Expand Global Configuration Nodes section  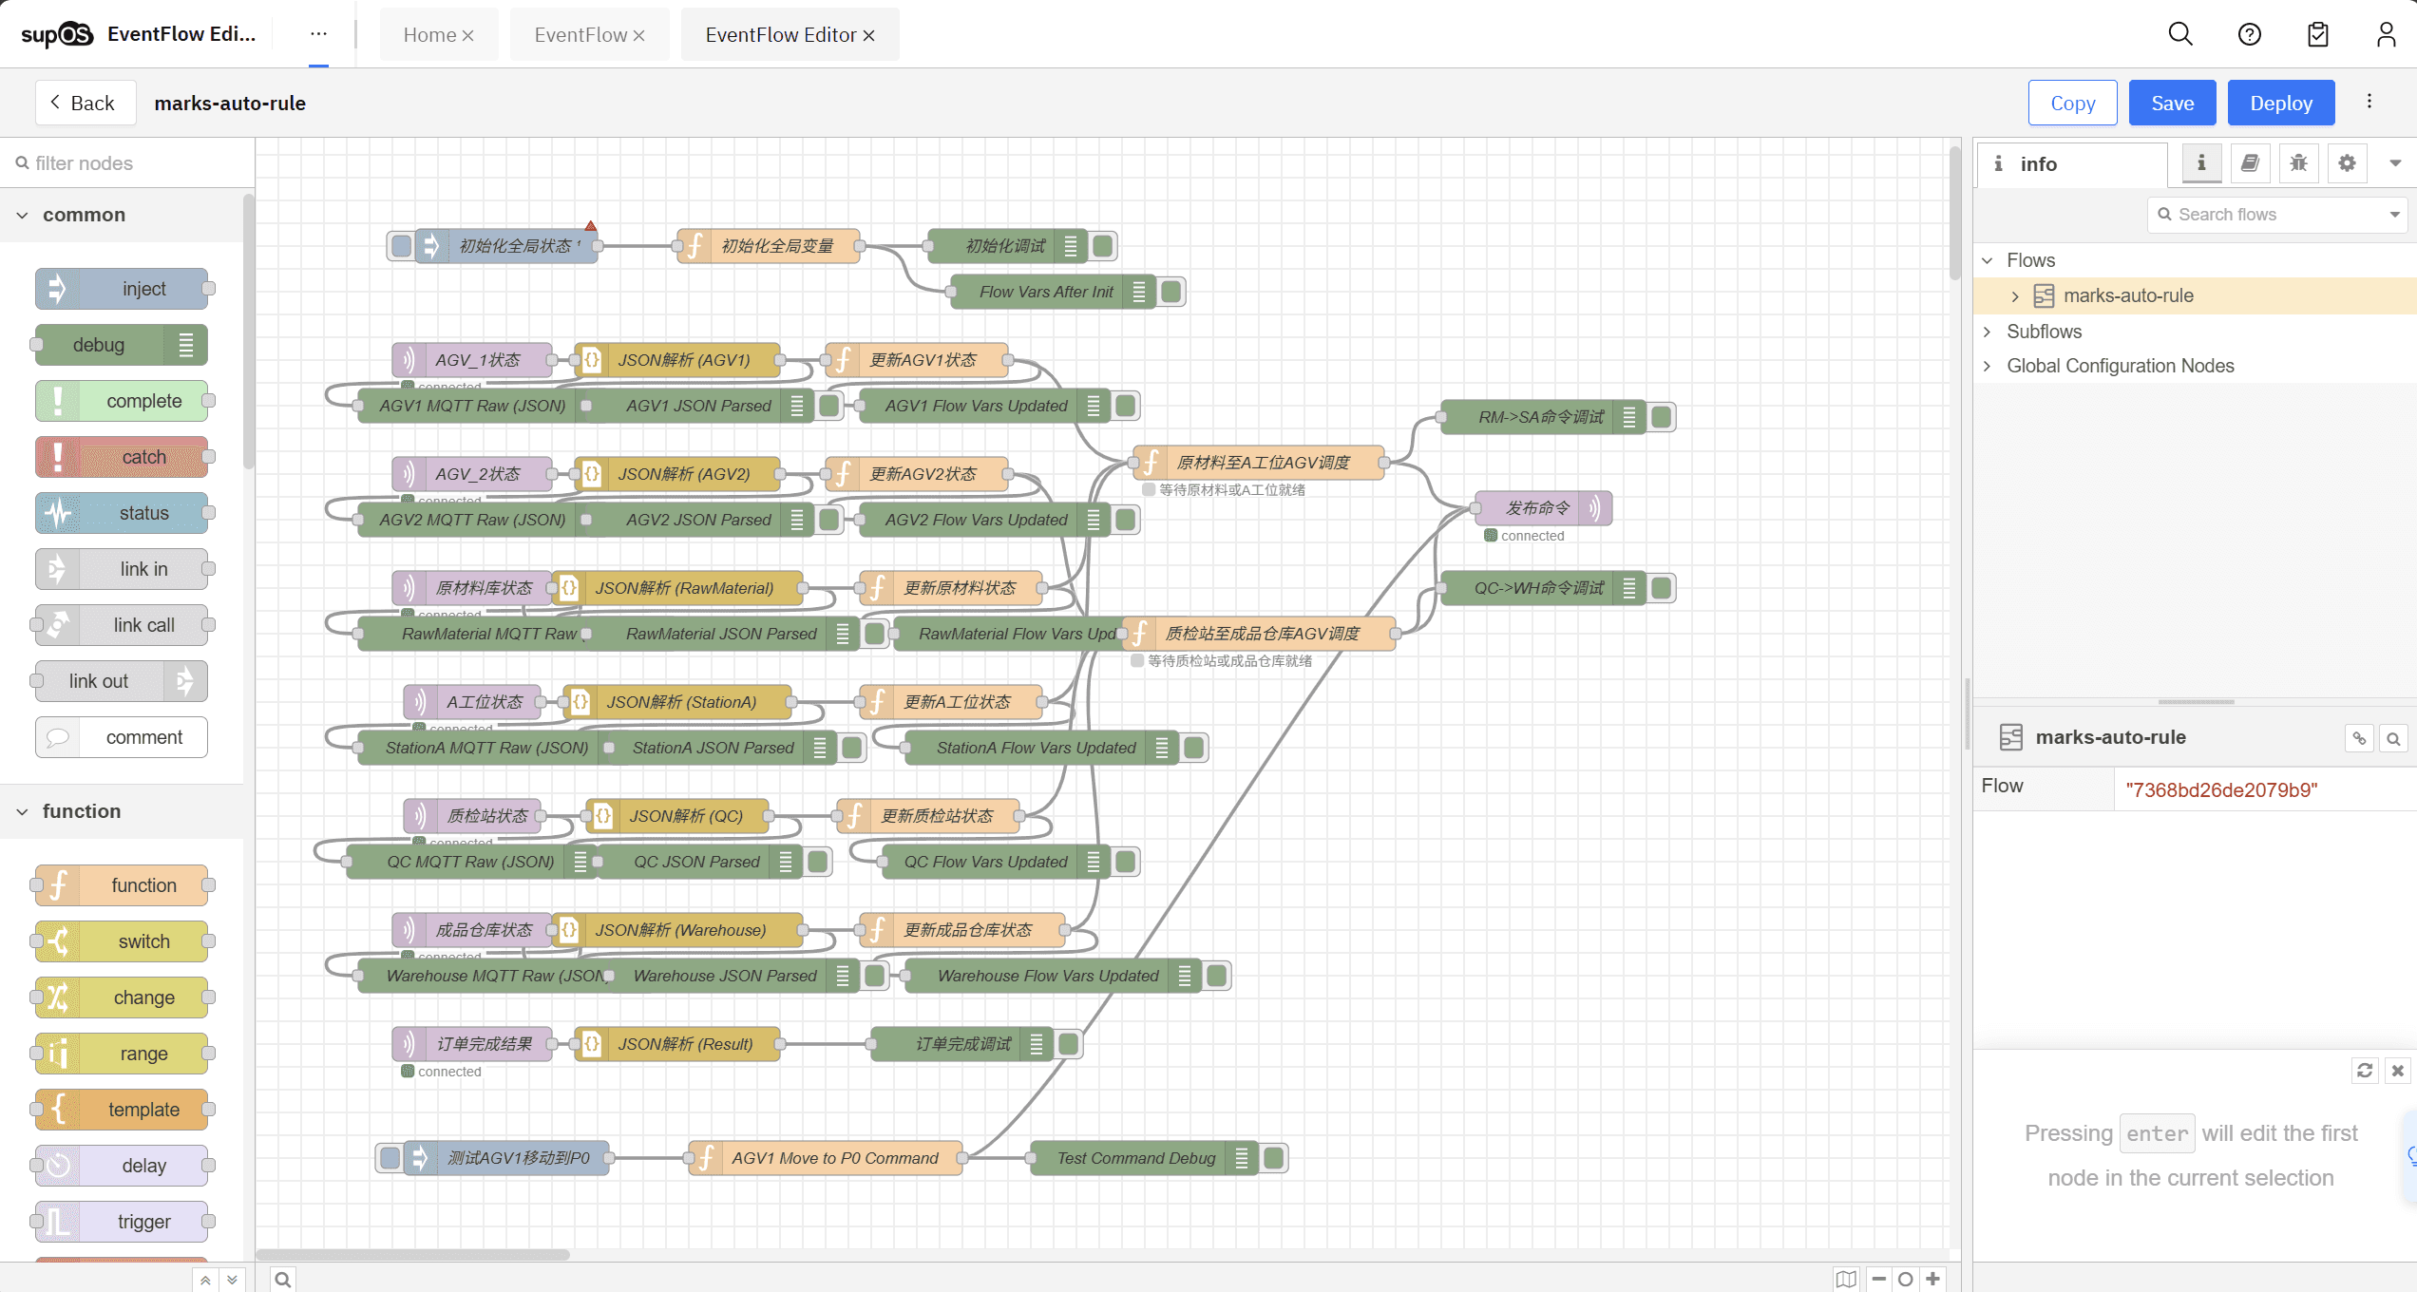1988,366
